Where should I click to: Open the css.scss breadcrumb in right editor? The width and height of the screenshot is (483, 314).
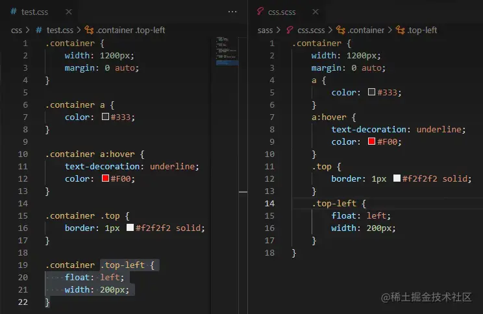[x=311, y=30]
